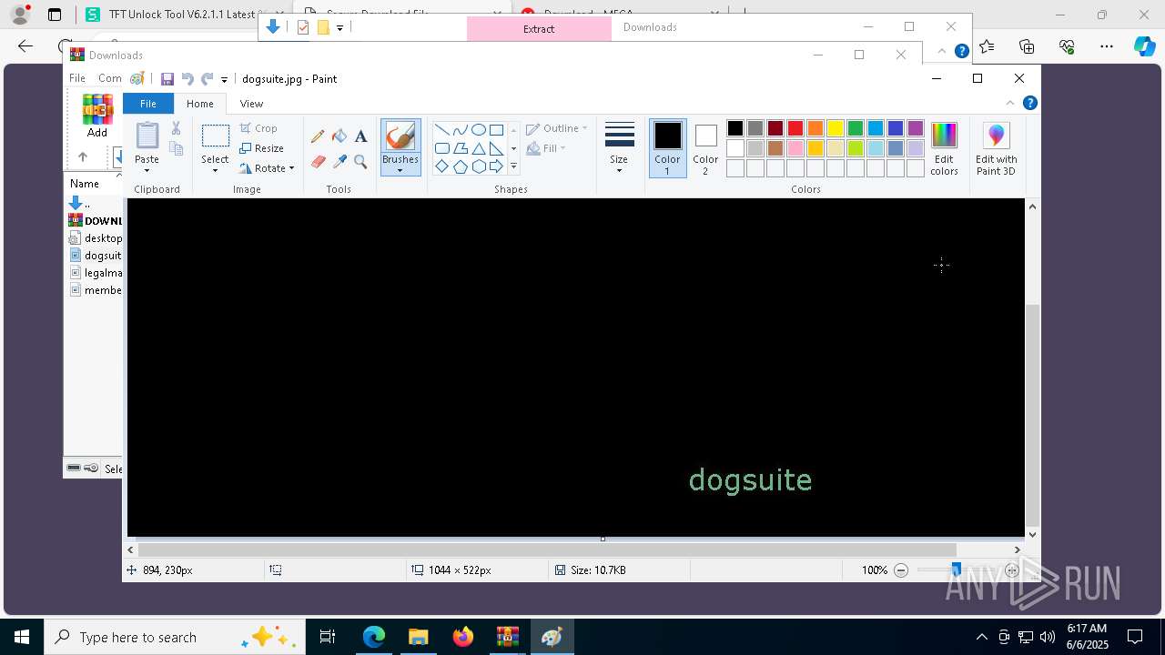Open the File menu tab
Screen dimensions: 1165x655
pos(147,104)
